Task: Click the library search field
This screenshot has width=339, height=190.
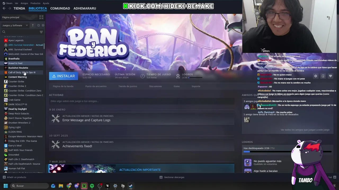Action: 20,32
